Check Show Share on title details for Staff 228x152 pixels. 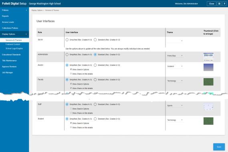pos(71,113)
